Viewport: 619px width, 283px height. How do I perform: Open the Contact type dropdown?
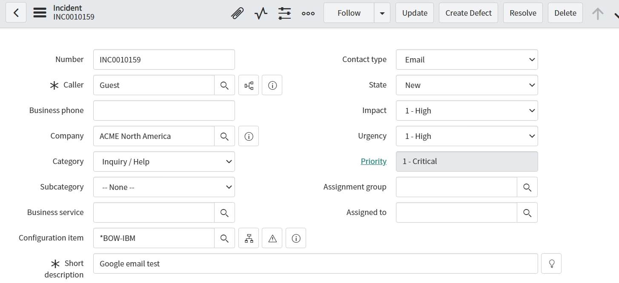tap(467, 59)
